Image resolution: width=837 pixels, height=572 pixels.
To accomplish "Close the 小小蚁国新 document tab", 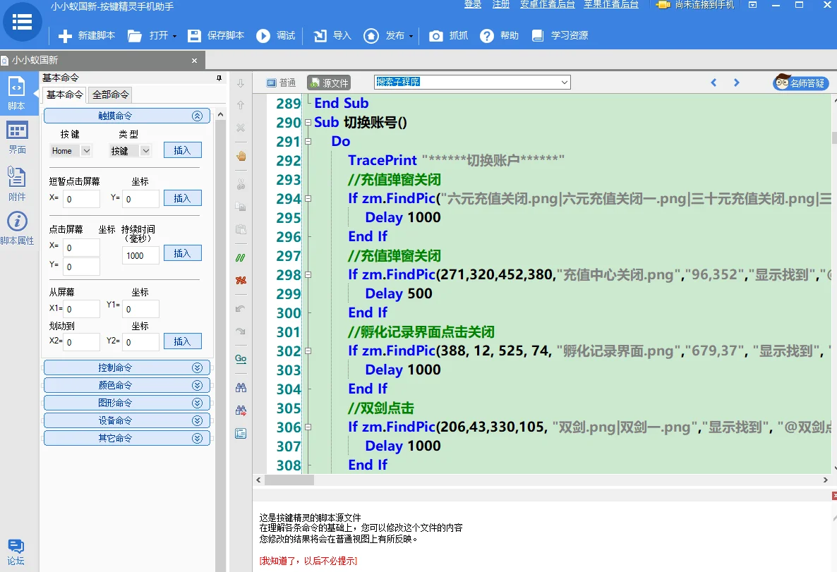I will coord(194,61).
